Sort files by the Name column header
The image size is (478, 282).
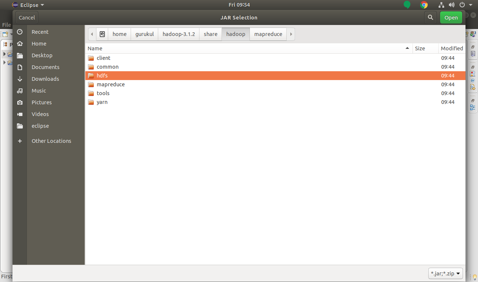249,48
